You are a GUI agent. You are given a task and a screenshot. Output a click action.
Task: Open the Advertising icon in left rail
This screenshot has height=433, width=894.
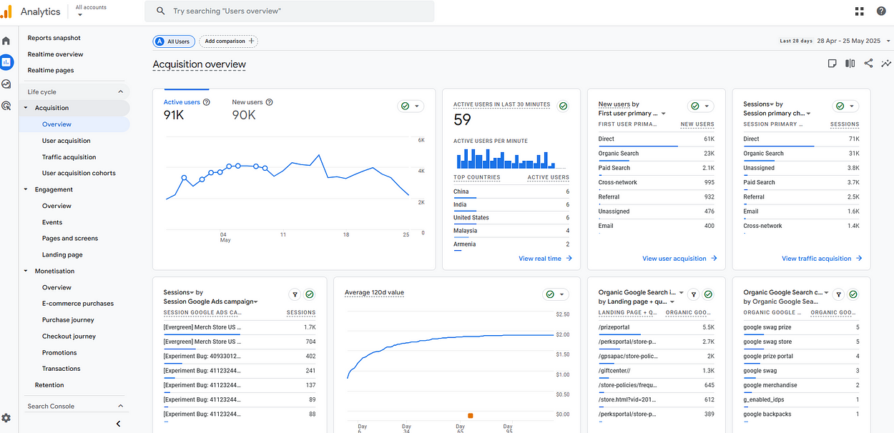[6, 106]
